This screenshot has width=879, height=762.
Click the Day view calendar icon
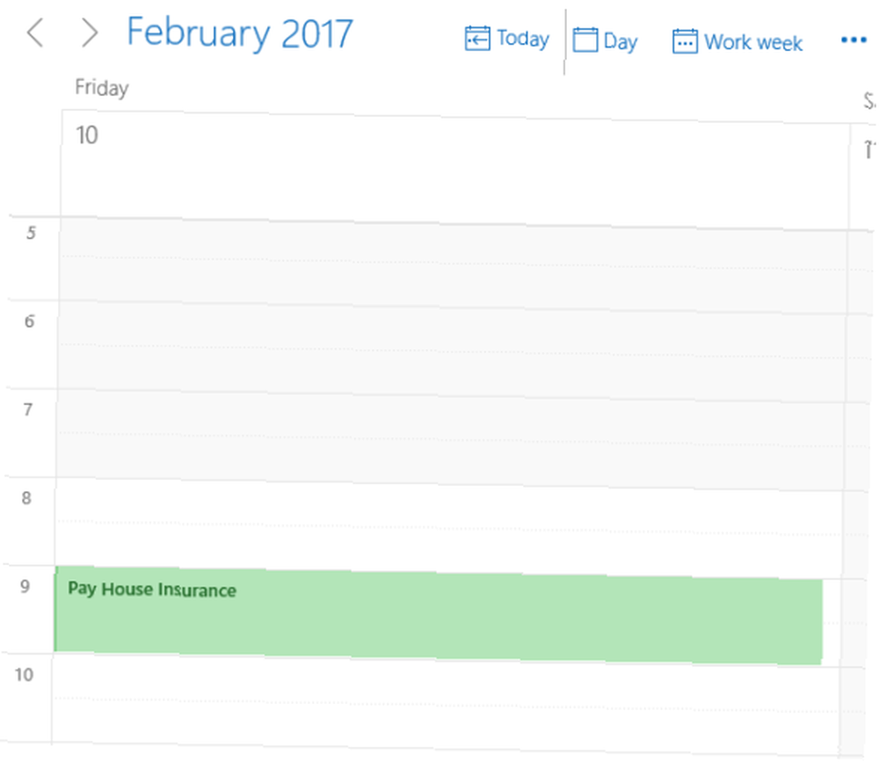[585, 41]
